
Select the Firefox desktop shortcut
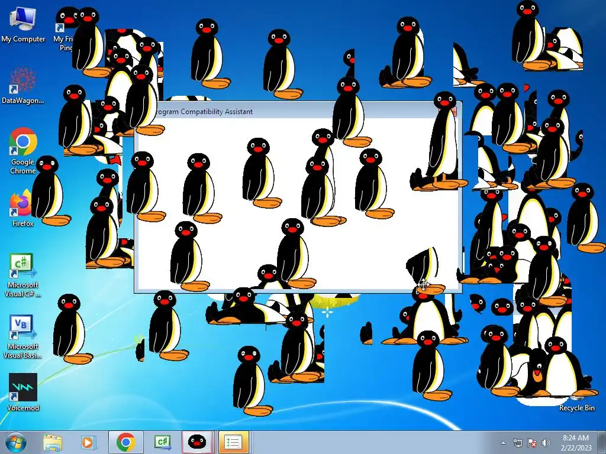tap(21, 209)
